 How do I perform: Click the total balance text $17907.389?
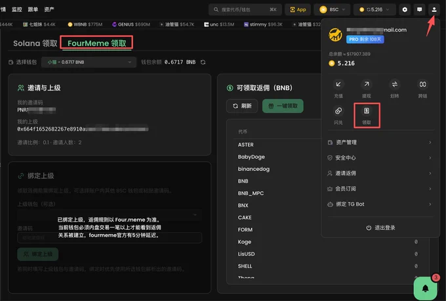pyautogui.click(x=350, y=54)
